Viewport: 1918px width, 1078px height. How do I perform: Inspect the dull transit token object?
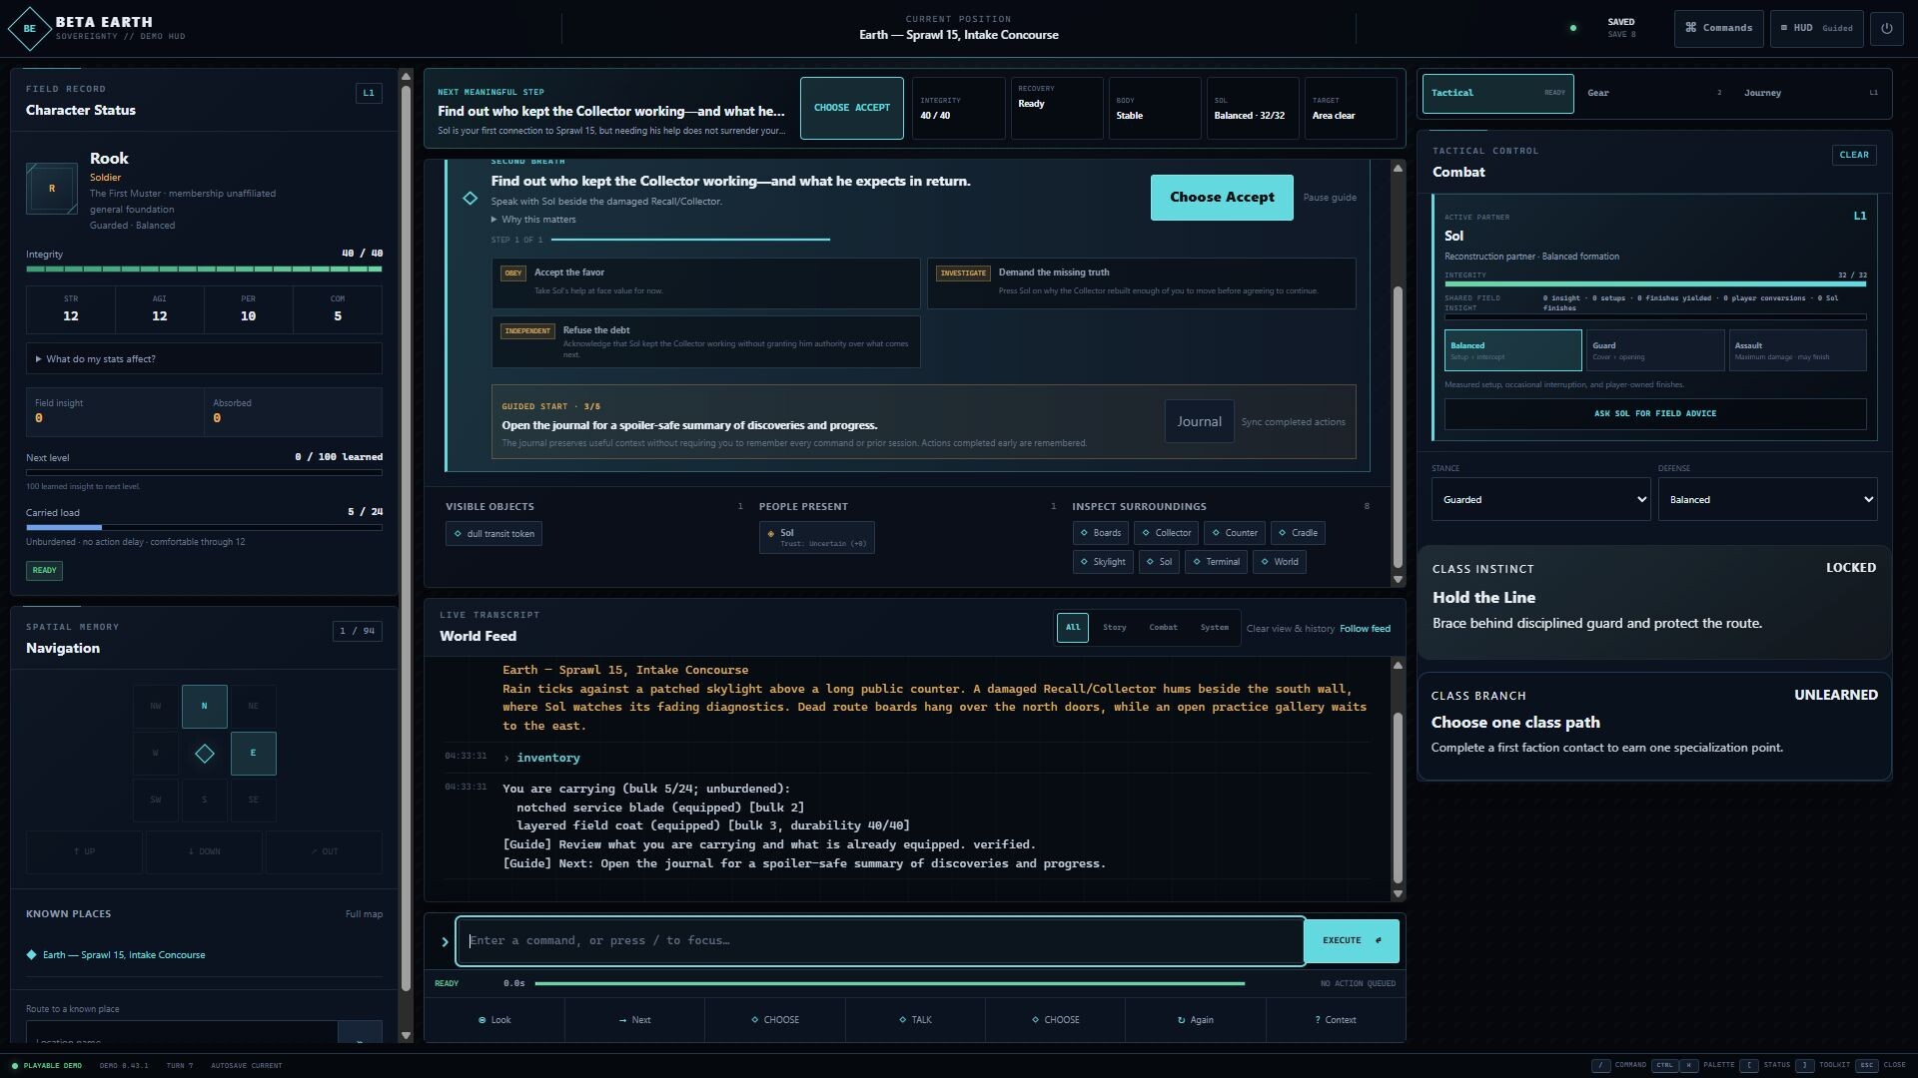tap(493, 534)
